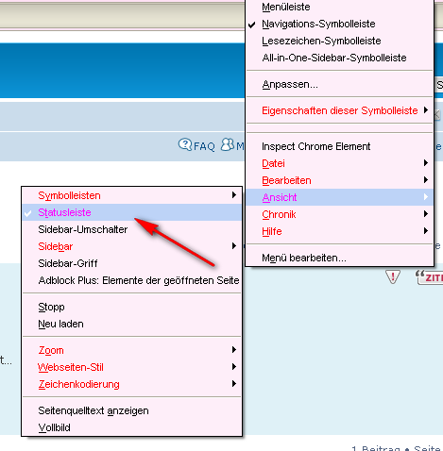This screenshot has height=451, width=443.
Task: Toggle the Sidebar-Griff entry
Action: (x=131, y=263)
